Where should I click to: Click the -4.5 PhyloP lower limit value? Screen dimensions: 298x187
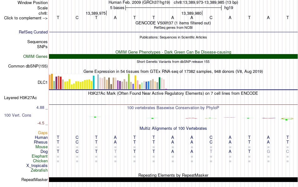pyautogui.click(x=41, y=123)
